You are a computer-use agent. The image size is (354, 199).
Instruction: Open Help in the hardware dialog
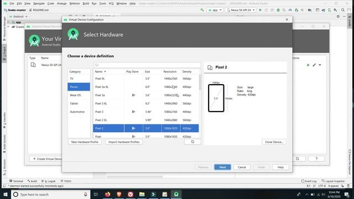pyautogui.click(x=280, y=167)
